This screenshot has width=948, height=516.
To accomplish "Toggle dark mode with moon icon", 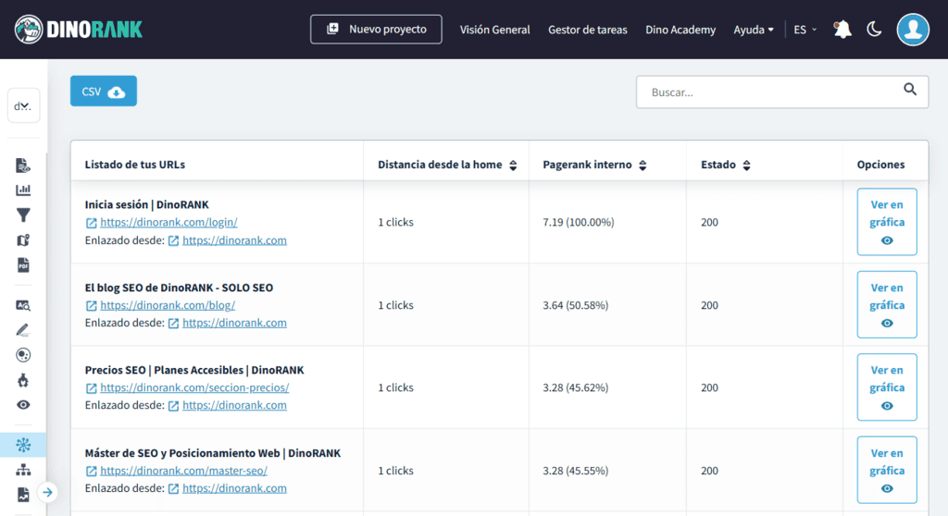I will (x=874, y=30).
